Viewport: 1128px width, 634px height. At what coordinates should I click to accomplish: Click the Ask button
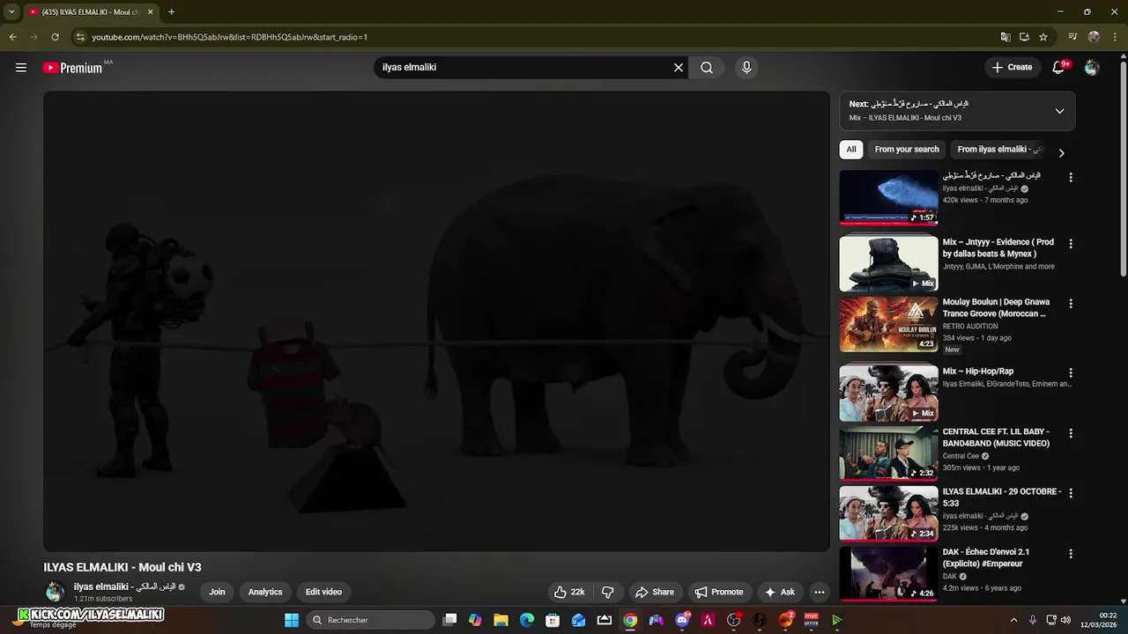click(x=780, y=592)
